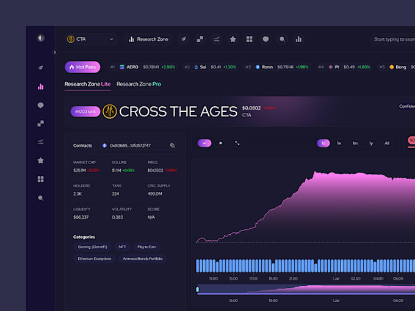
Task: Open the rocket icon in top toolbar
Action: [x=184, y=39]
